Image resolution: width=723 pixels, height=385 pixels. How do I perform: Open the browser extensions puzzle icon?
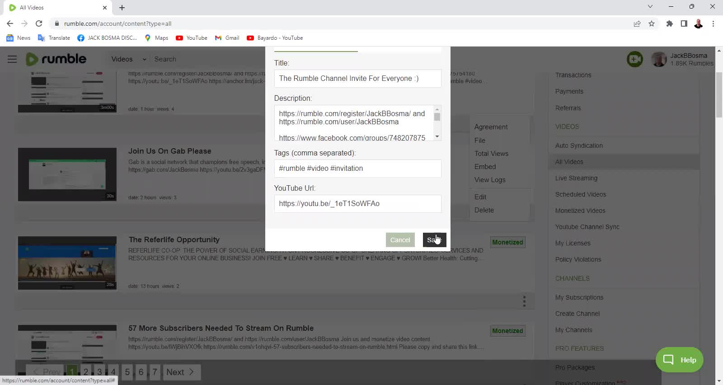click(670, 23)
